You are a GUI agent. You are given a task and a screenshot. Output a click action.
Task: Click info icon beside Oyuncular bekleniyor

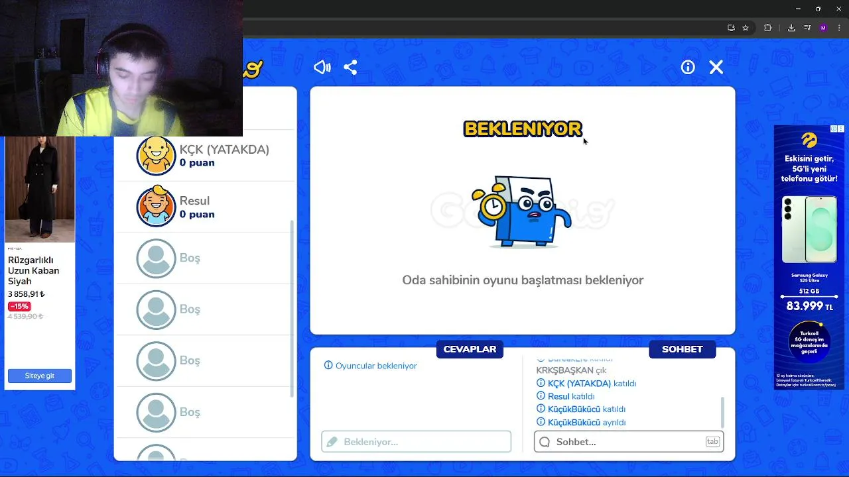(328, 366)
